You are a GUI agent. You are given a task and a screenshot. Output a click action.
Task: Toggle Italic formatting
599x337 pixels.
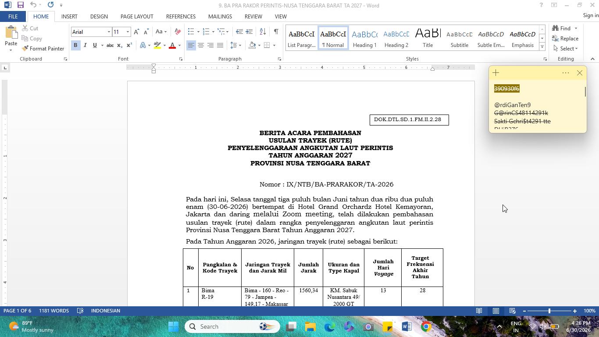85,45
